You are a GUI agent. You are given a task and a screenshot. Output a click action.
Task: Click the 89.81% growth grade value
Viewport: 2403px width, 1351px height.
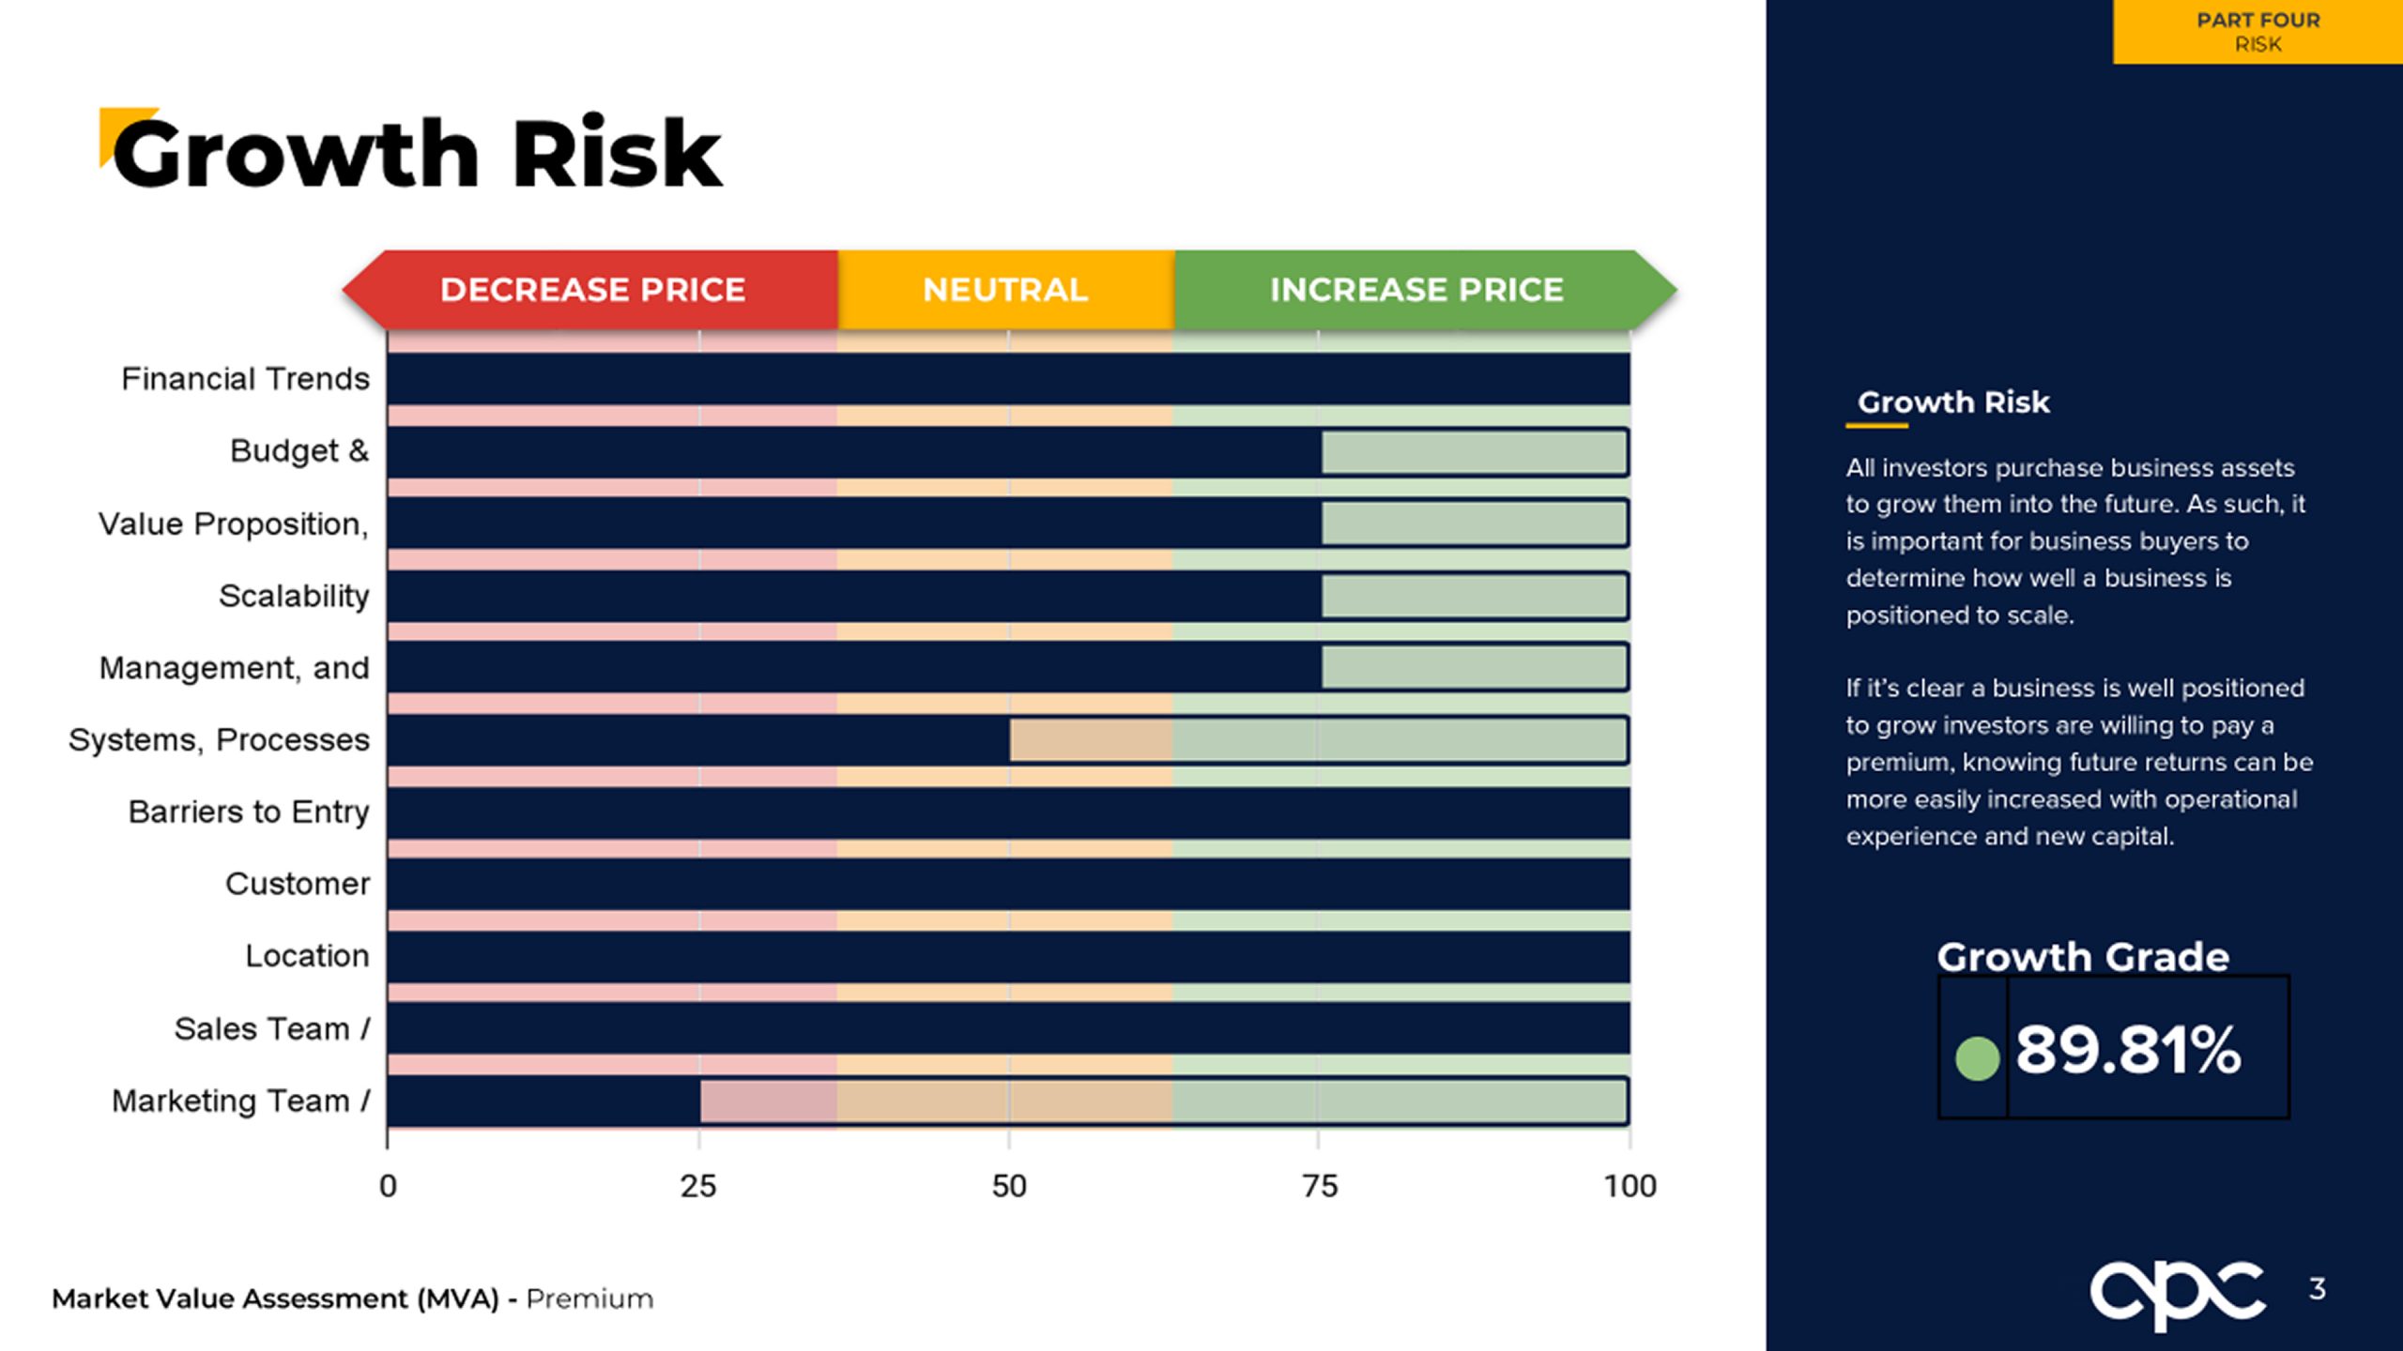[x=2128, y=1050]
